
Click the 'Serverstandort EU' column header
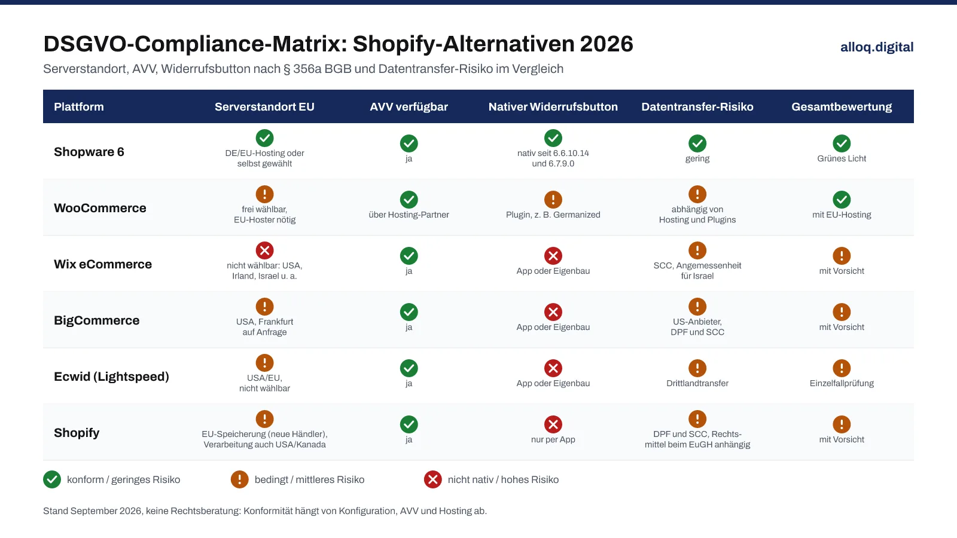(x=264, y=107)
